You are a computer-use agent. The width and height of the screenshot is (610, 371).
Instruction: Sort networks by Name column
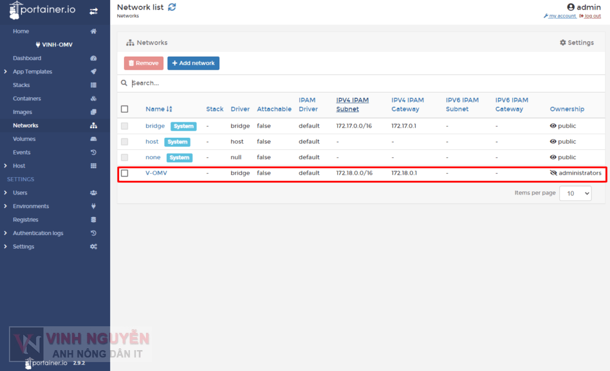pos(157,109)
